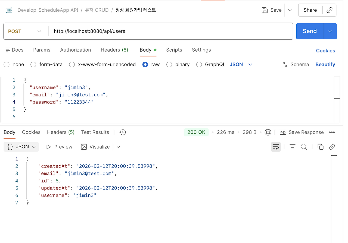
Task: Go to Develop_ScheduleApp API collection breadcrumb
Action: click(48, 10)
